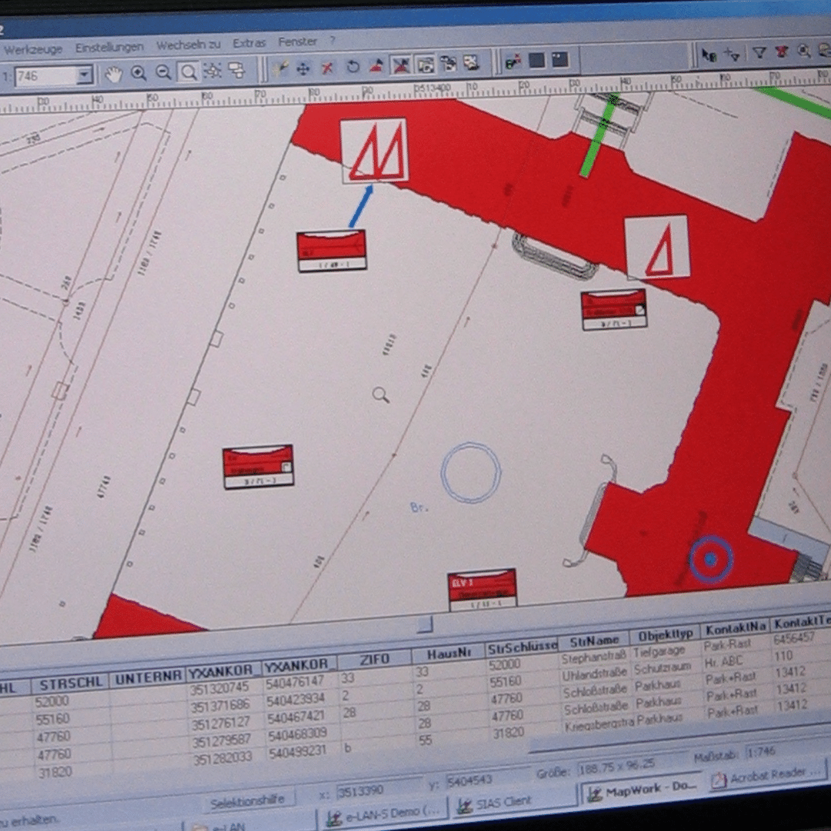Click the HausNr column header
Image resolution: width=831 pixels, height=831 pixels.
pyautogui.click(x=449, y=653)
